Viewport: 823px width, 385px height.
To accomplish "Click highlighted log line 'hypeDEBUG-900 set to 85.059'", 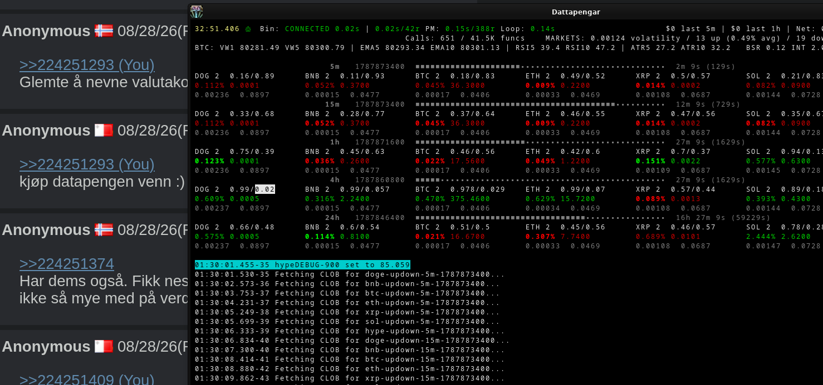I will (x=302, y=265).
